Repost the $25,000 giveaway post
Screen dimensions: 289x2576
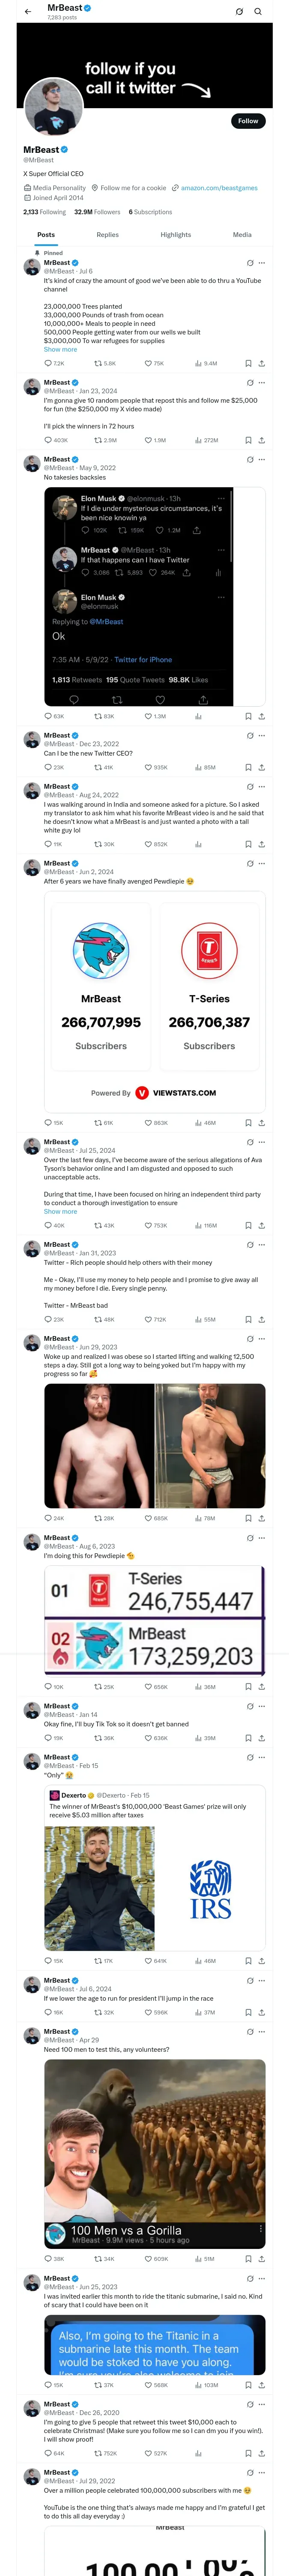(x=98, y=440)
